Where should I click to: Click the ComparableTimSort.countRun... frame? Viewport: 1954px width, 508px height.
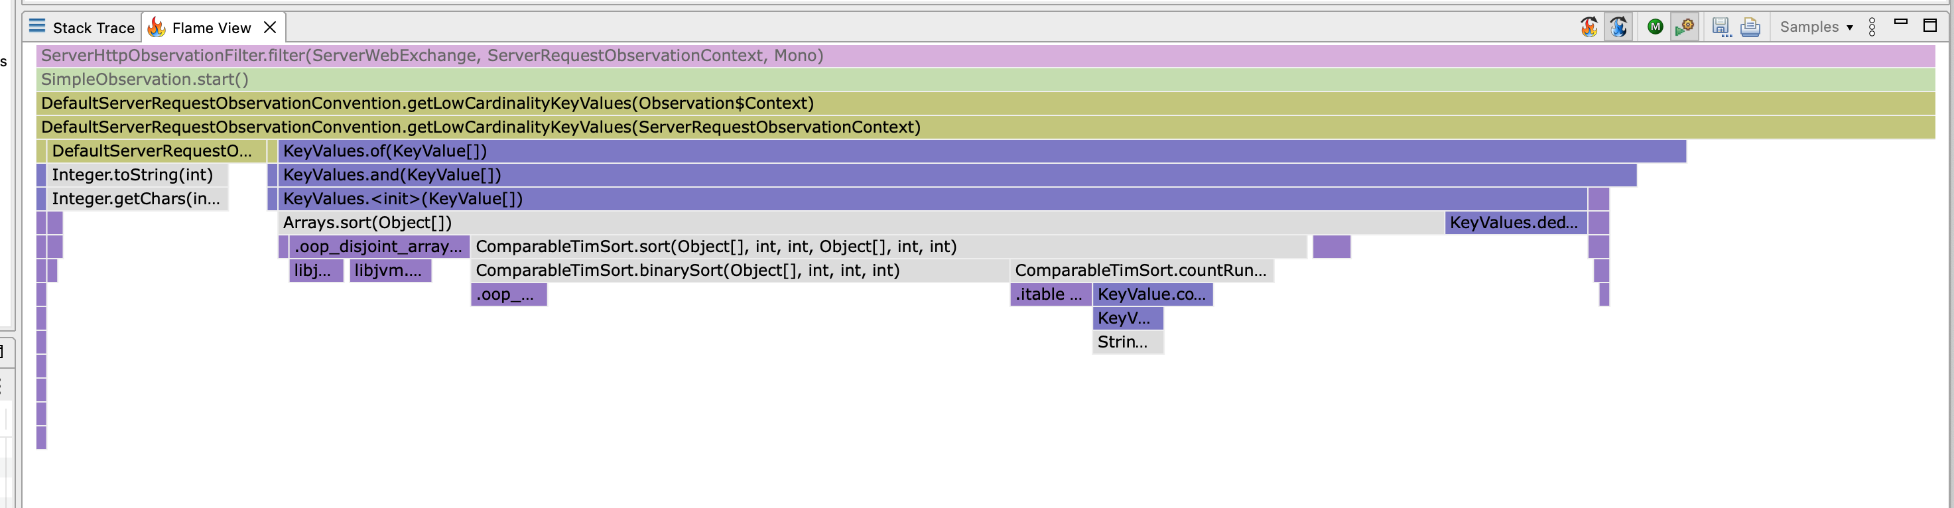tap(1141, 271)
